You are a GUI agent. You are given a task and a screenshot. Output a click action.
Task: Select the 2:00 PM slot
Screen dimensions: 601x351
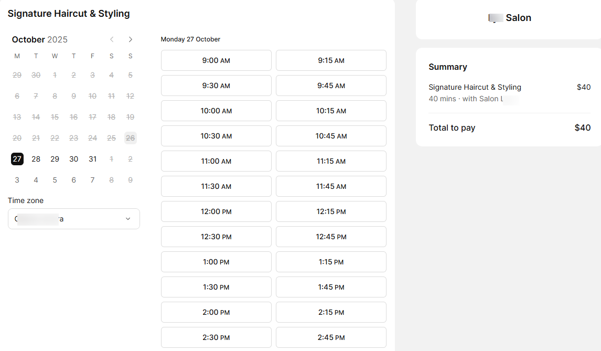coord(216,312)
